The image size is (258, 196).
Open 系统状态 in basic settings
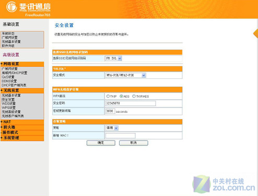coord(8,33)
